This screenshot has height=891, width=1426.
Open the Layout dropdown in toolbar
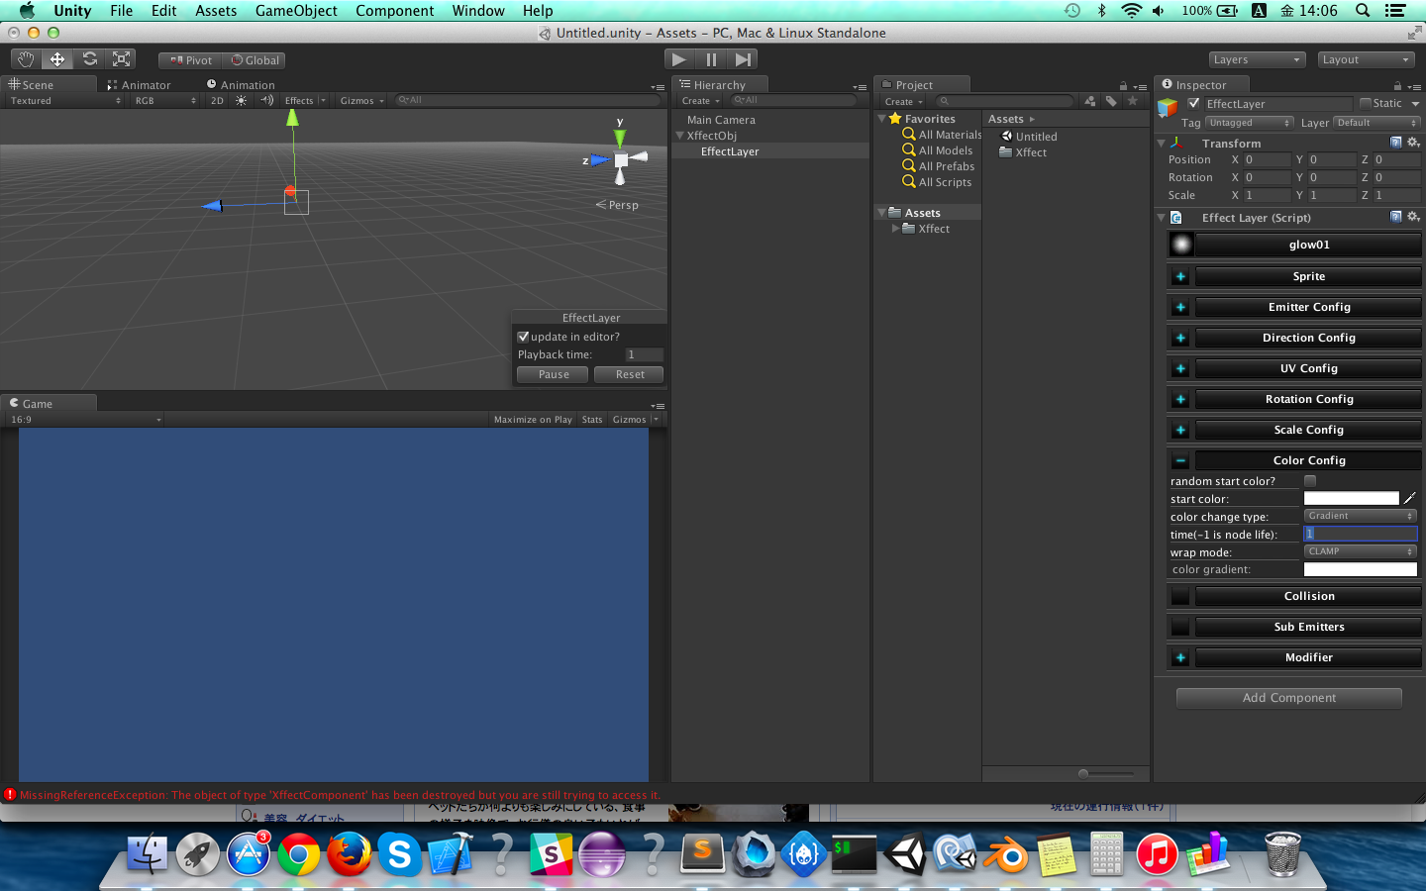tap(1366, 59)
